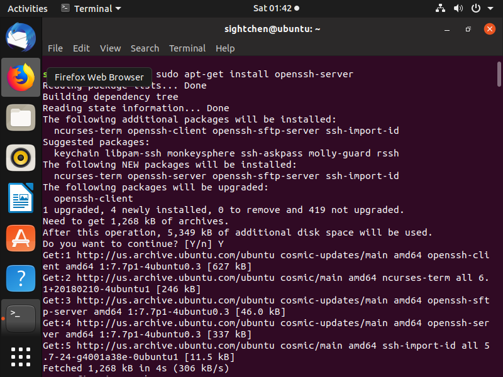Open Thunderbird Mail from the dock

pyautogui.click(x=21, y=37)
